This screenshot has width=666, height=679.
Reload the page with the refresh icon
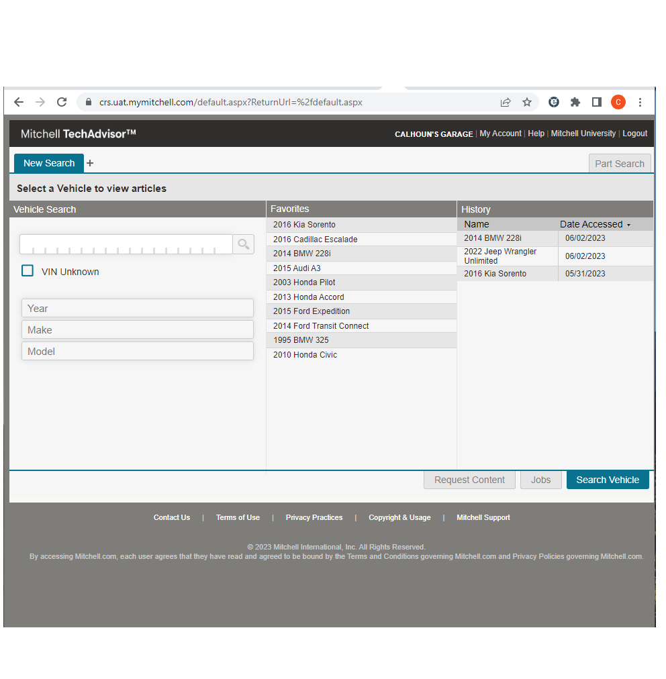coord(62,102)
